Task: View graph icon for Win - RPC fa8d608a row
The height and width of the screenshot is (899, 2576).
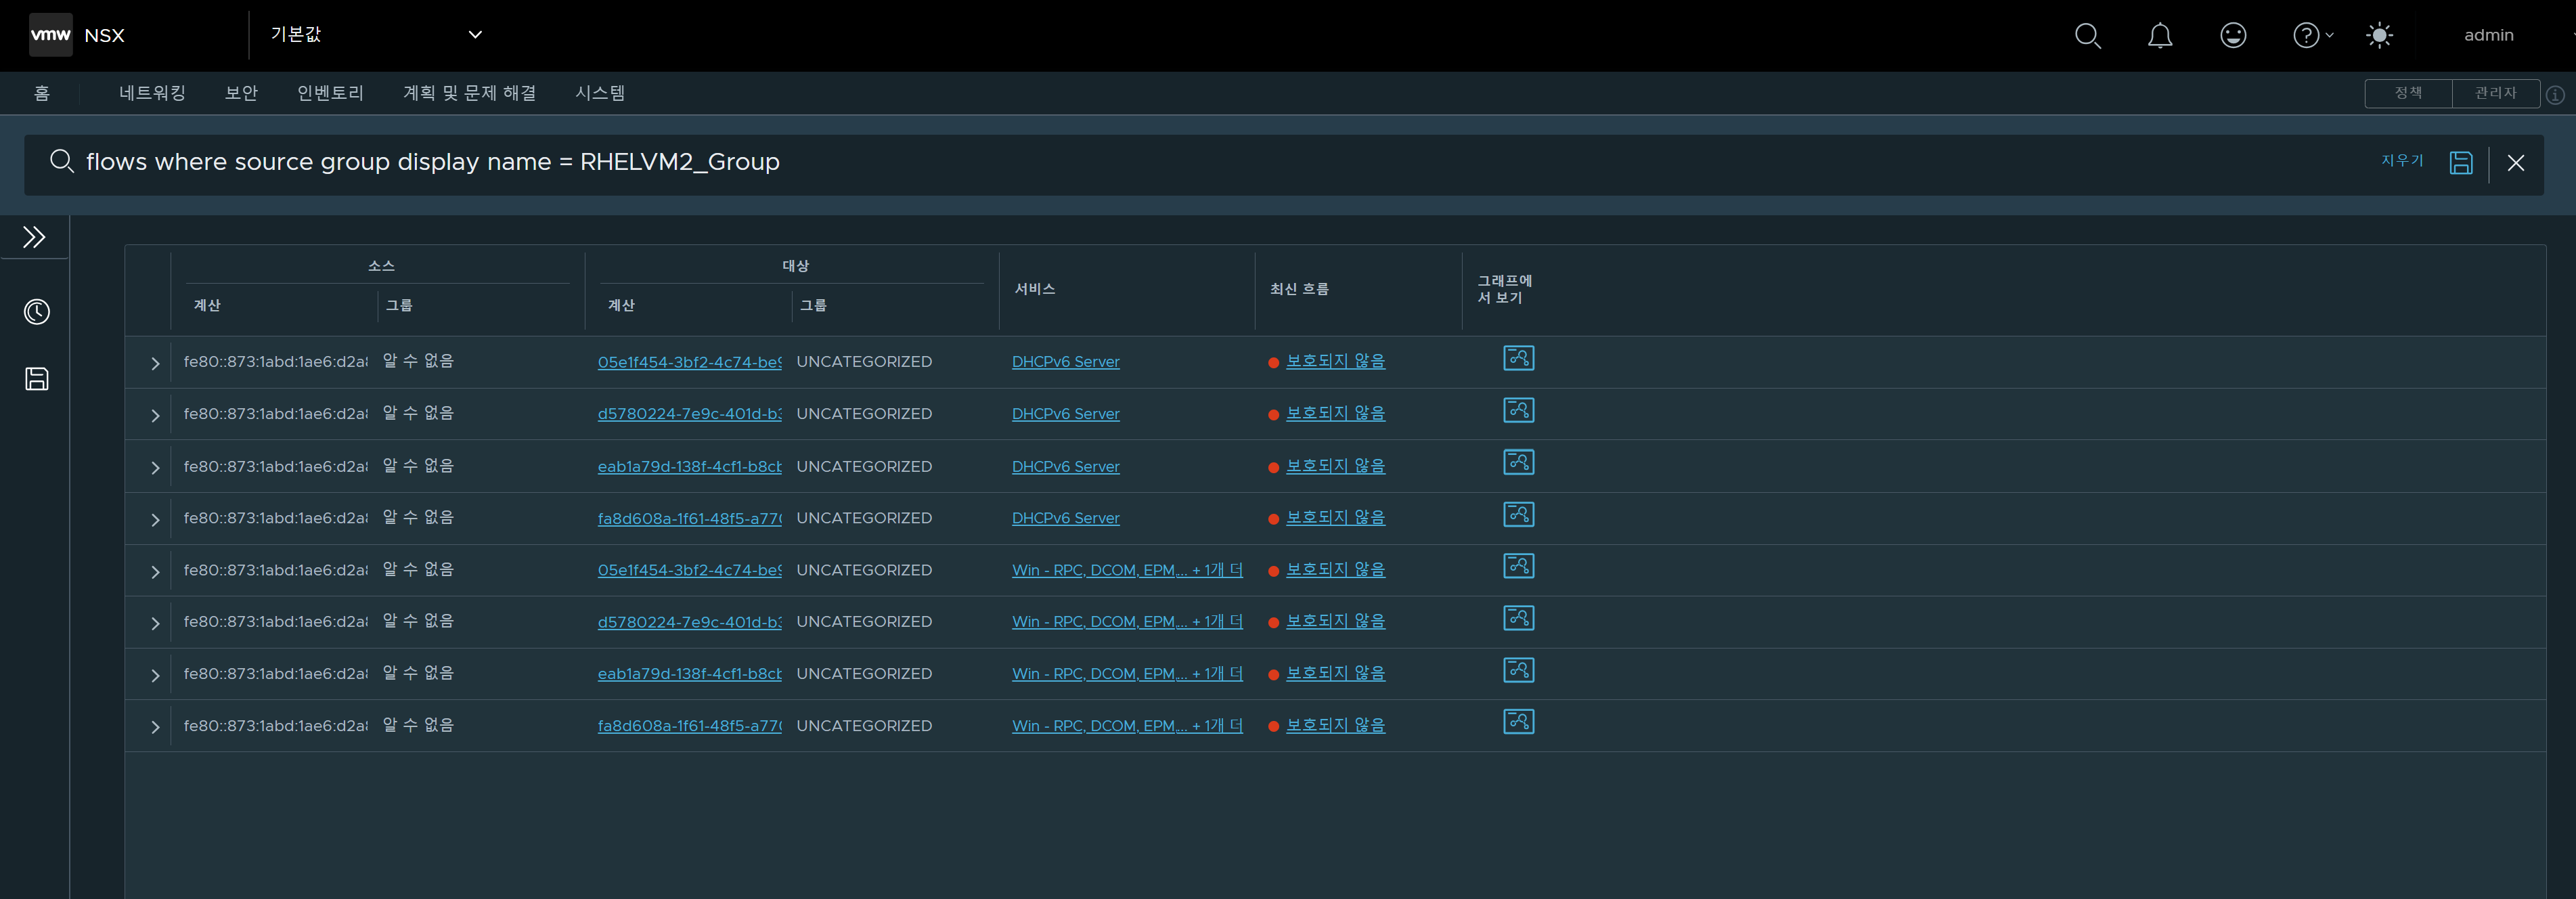Action: [1518, 722]
